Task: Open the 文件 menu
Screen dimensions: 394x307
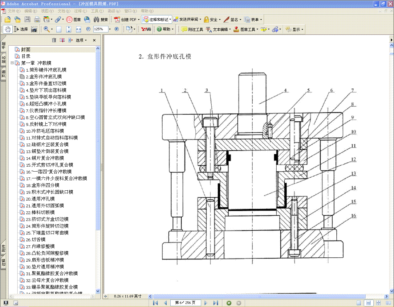Action: (x=13, y=11)
